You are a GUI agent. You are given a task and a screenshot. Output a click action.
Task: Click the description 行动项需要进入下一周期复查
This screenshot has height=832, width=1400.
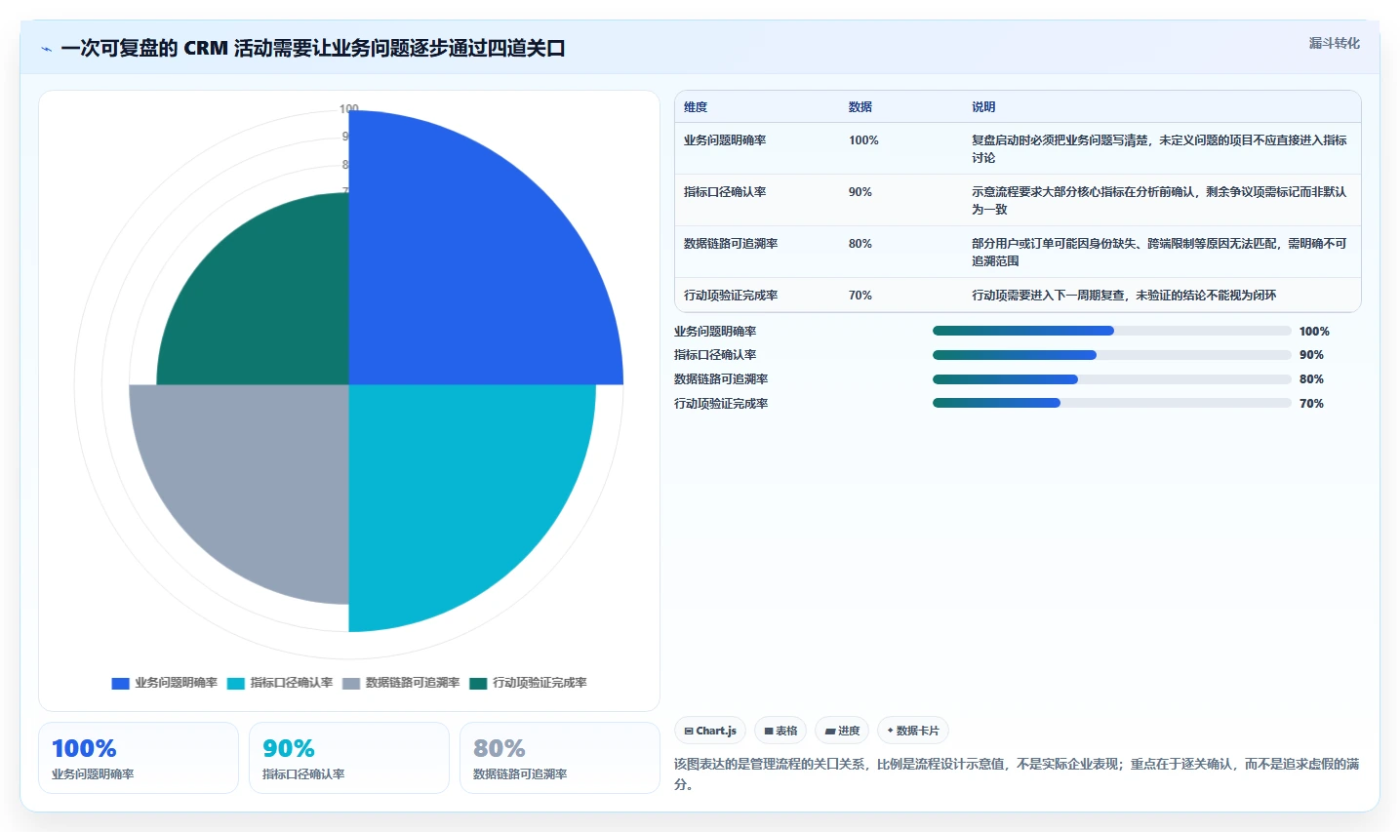(1124, 296)
